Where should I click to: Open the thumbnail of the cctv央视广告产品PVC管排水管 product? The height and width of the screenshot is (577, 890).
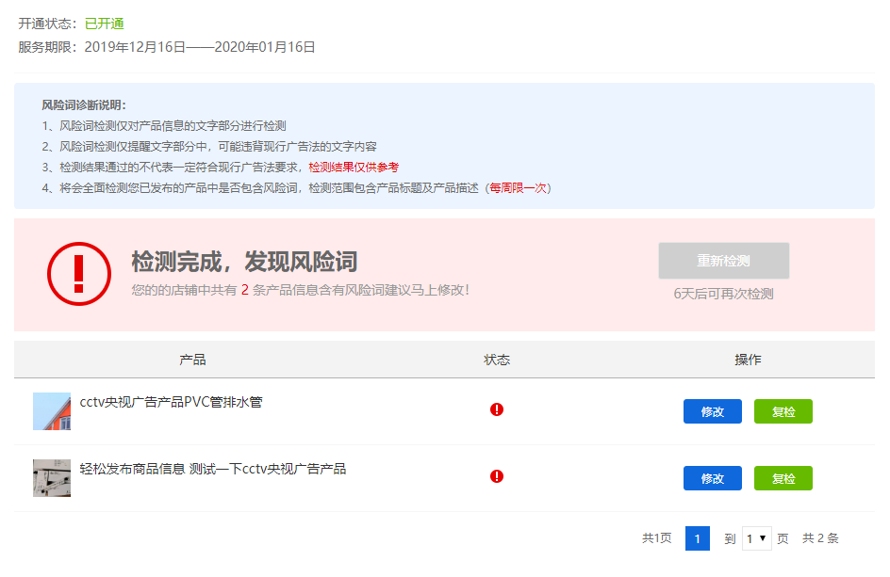(52, 411)
